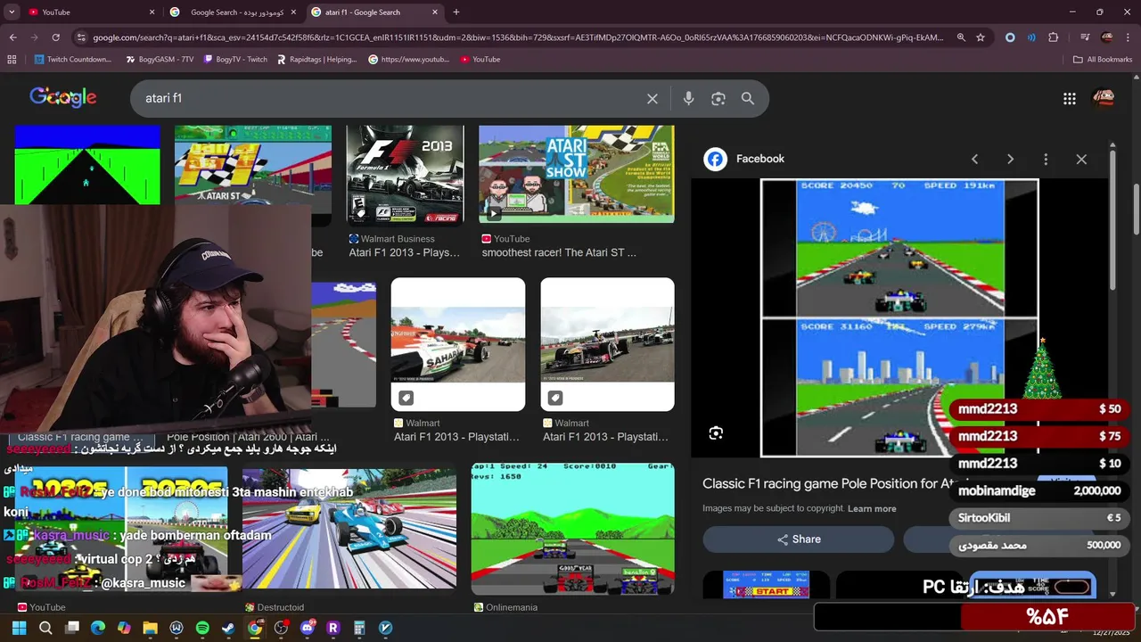This screenshot has width=1141, height=642.
Task: Close the YouTube tab
Action: [x=152, y=12]
